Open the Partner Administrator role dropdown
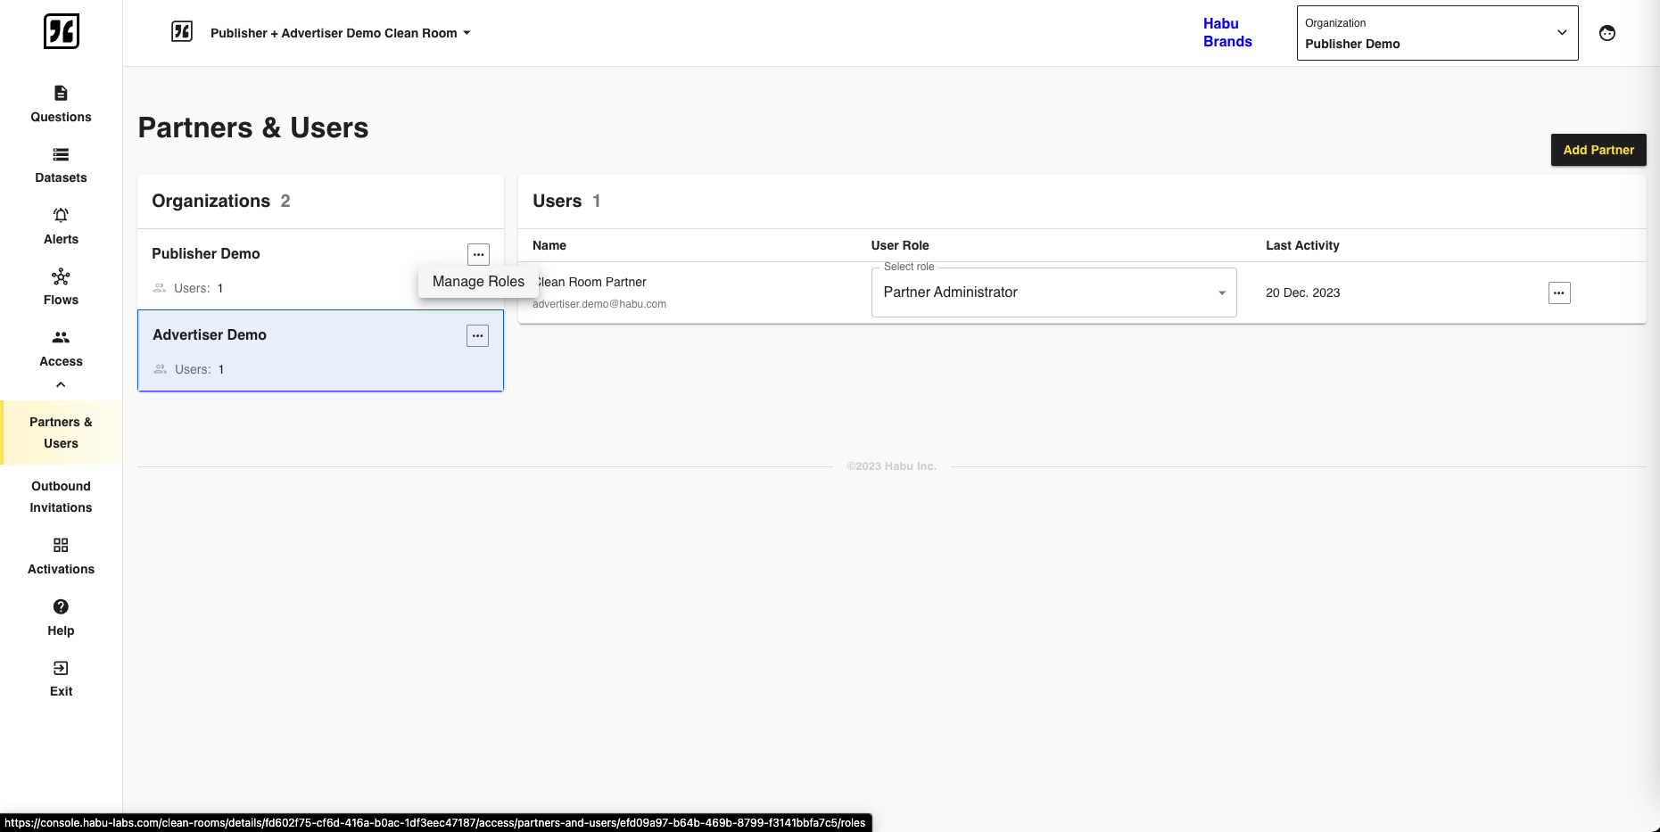The height and width of the screenshot is (832, 1660). pyautogui.click(x=1053, y=292)
